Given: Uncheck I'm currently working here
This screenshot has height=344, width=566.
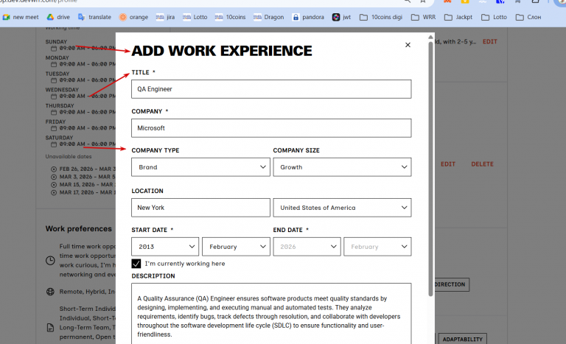Looking at the screenshot, I should point(136,264).
